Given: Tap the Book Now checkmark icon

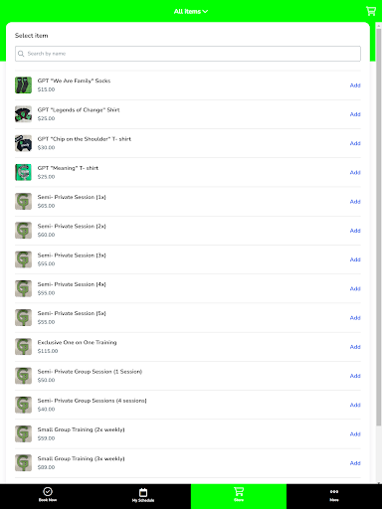Looking at the screenshot, I should (x=48, y=491).
